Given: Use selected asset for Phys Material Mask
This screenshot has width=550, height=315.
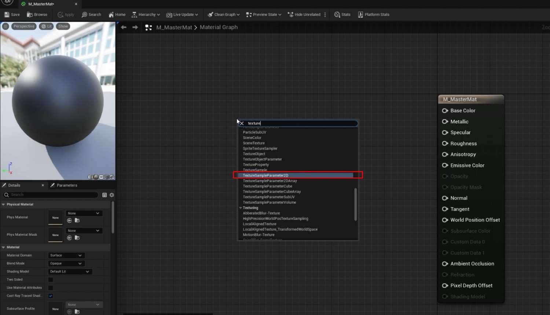Looking at the screenshot, I should click(69, 238).
